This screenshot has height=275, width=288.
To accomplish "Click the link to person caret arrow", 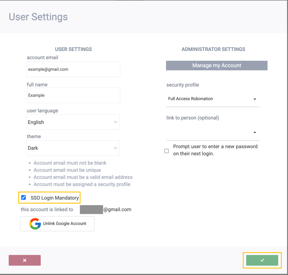I will (x=255, y=133).
